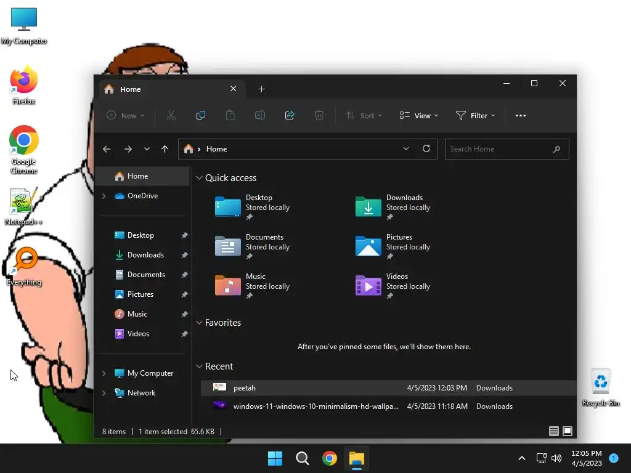Select Documents in sidebar
The height and width of the screenshot is (473, 631).
[142, 275]
